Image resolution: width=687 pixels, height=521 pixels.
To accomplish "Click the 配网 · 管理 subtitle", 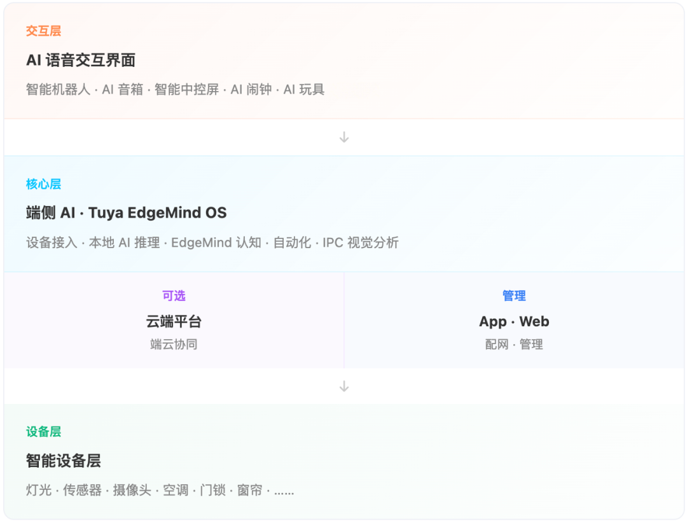I will [514, 344].
